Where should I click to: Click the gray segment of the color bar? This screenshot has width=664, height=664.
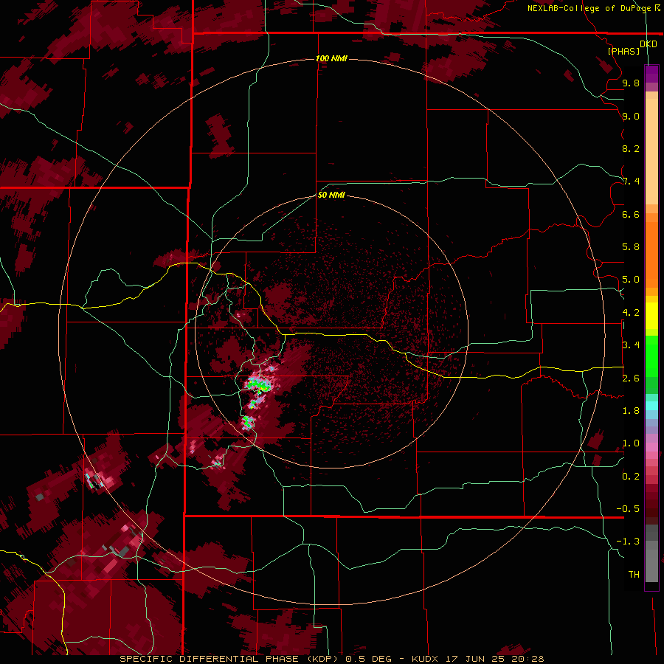pos(651,555)
